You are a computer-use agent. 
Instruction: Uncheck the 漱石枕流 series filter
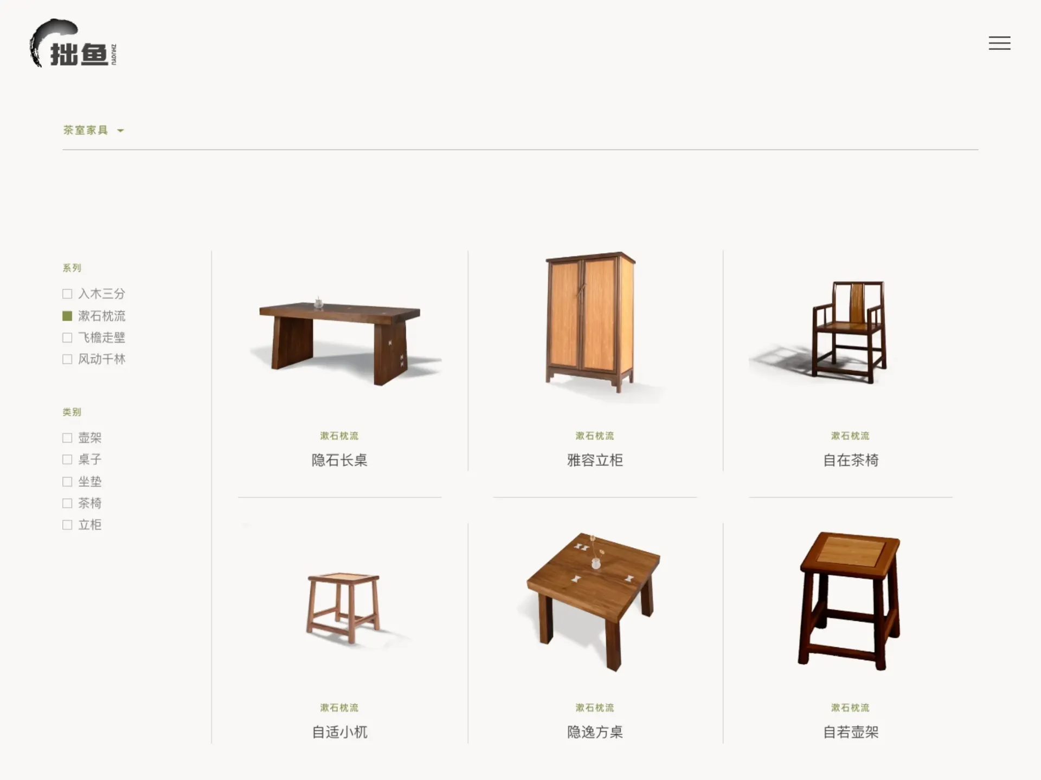(x=67, y=316)
